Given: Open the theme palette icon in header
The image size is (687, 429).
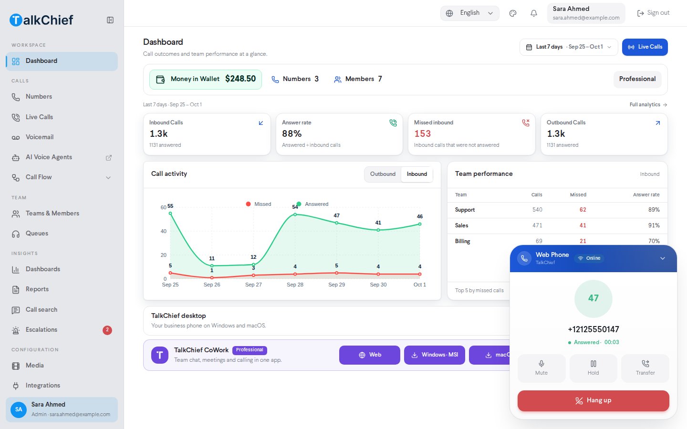Looking at the screenshot, I should (x=513, y=13).
